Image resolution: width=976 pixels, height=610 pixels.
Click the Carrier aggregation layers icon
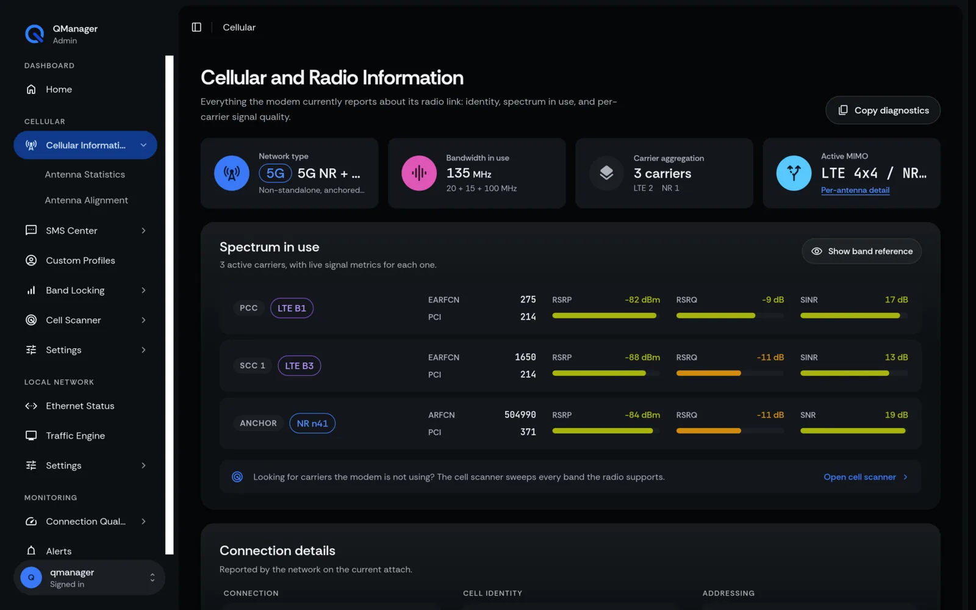point(606,173)
